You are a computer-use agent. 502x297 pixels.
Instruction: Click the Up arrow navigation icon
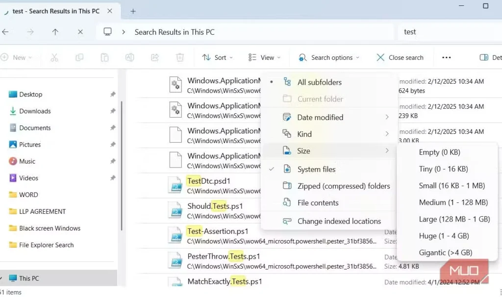(x=55, y=32)
